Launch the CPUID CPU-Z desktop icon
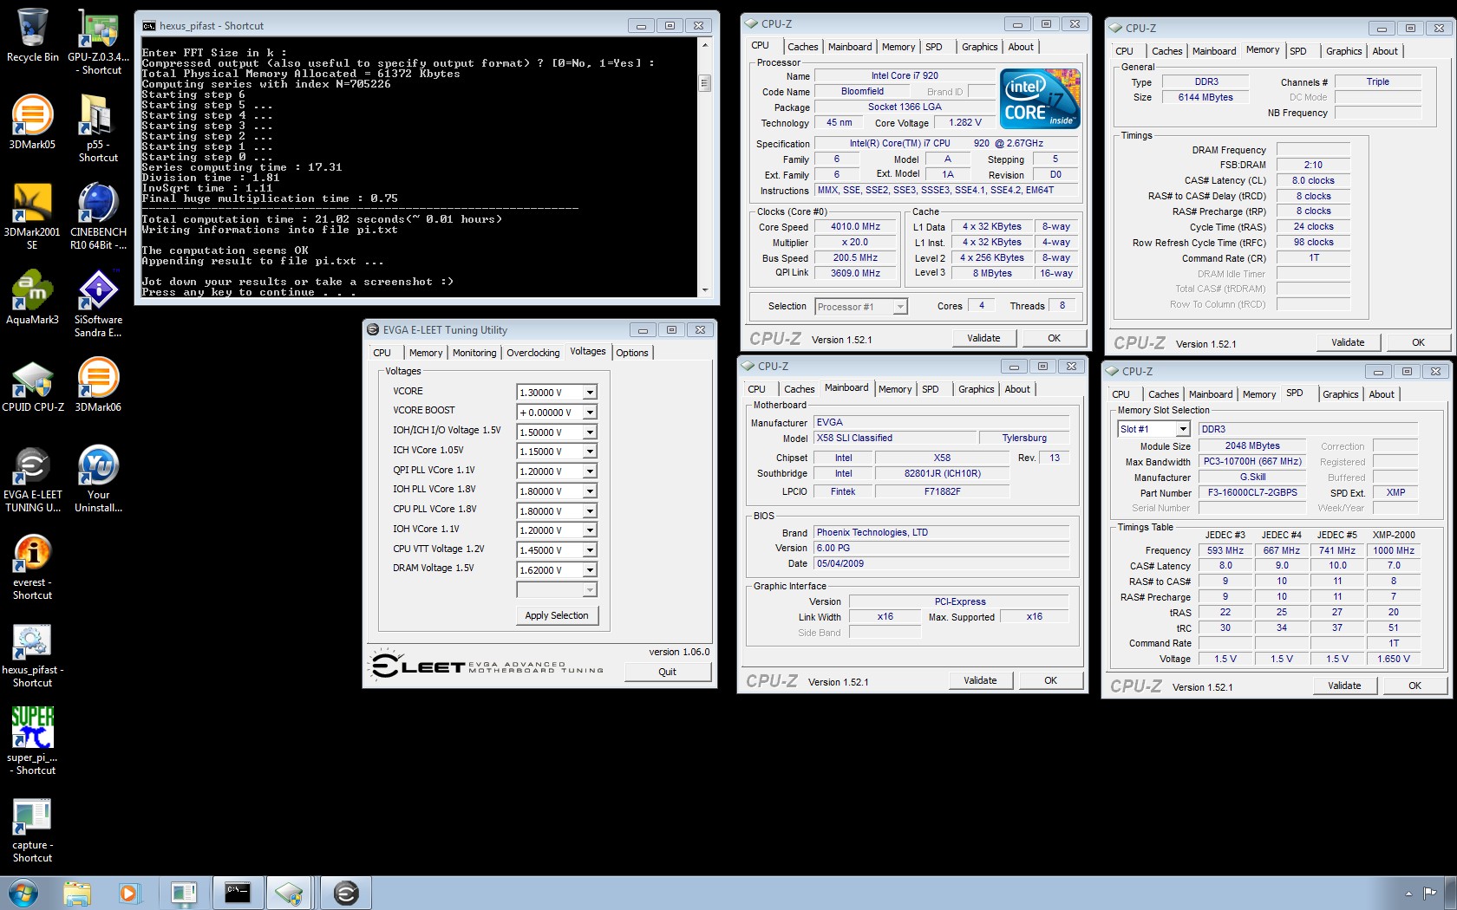The height and width of the screenshot is (910, 1457). (32, 386)
